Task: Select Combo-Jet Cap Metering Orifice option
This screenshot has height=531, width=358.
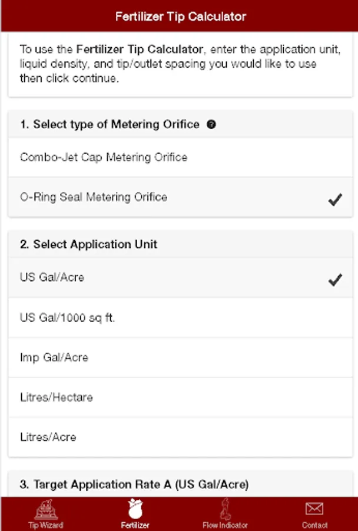Action: [104, 158]
